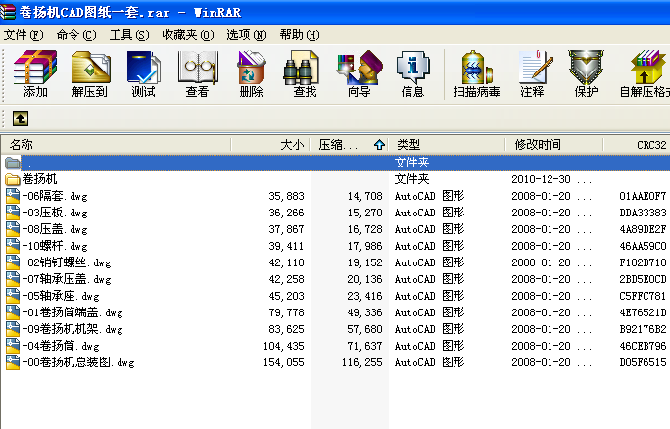Screen dimensions: 670x429
Task: Run the 测试 (Test) archive tool
Action: tap(144, 73)
